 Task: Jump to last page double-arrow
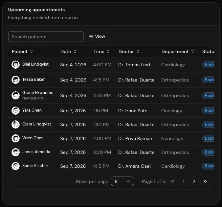coord(205,181)
